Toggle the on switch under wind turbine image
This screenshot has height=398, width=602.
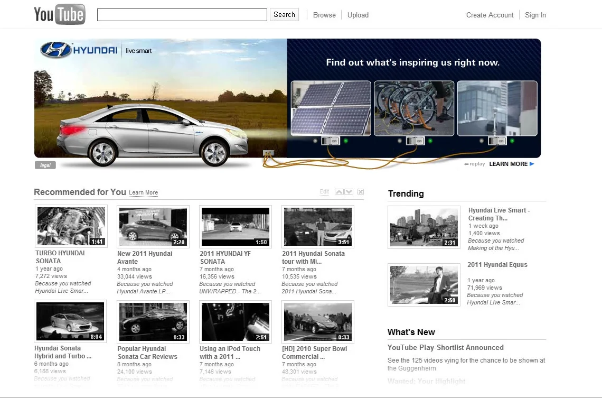(497, 141)
